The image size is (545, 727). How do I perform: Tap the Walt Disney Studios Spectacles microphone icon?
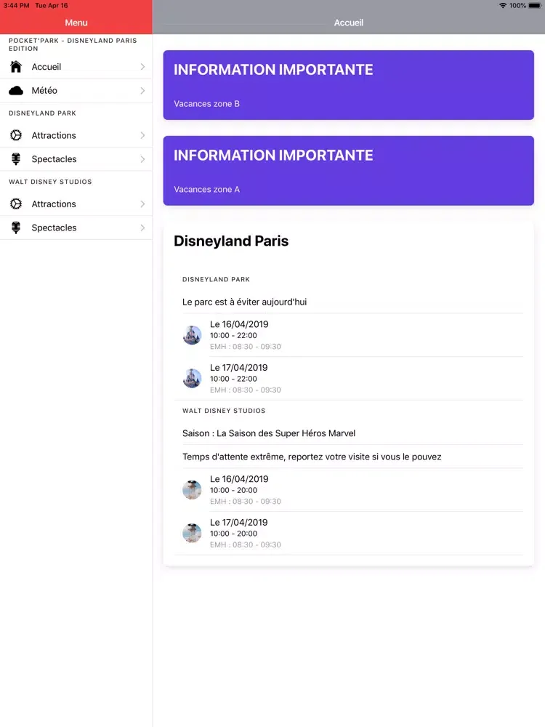tap(16, 228)
